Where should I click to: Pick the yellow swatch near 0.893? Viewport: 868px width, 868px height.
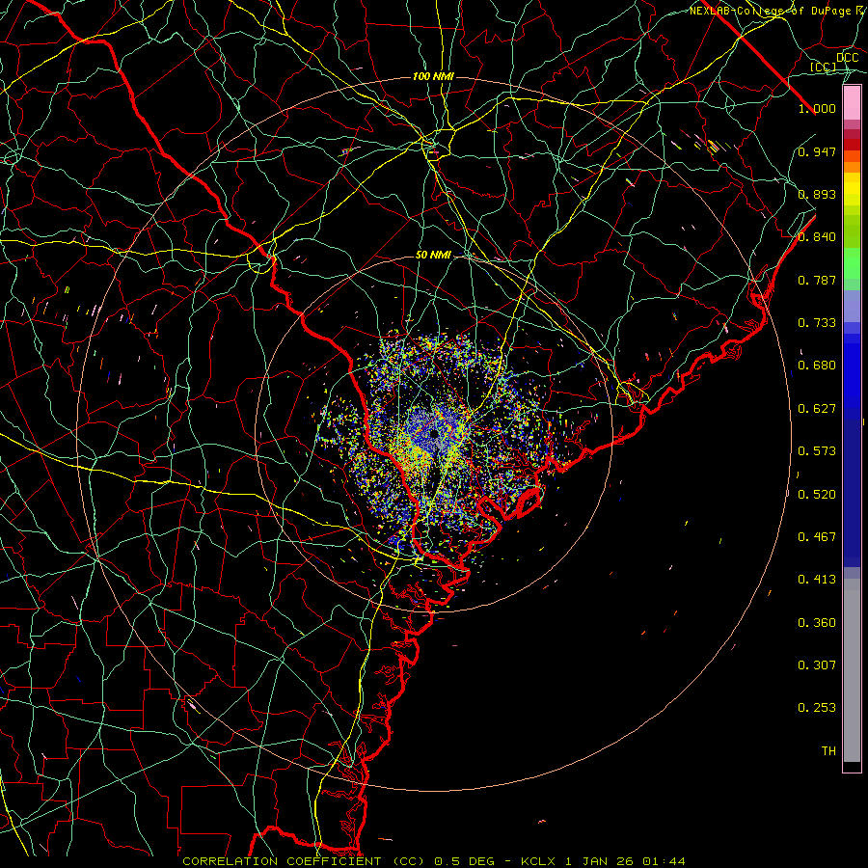[x=852, y=190]
